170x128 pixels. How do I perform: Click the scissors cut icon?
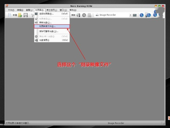(32, 15)
